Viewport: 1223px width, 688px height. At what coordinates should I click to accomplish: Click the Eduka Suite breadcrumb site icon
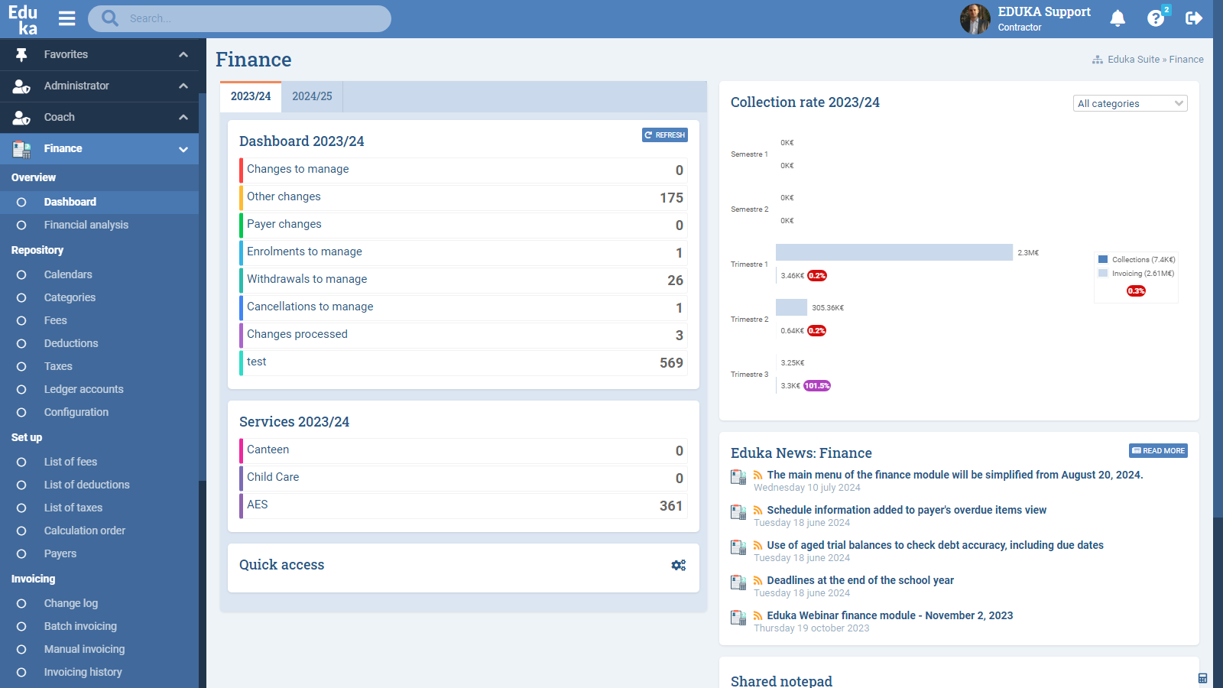(1097, 59)
